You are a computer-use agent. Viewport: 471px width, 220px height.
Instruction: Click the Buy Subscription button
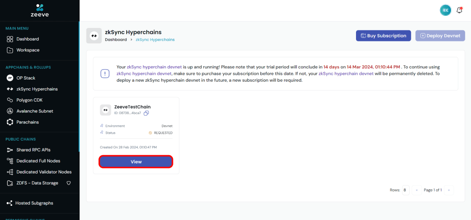[383, 36]
